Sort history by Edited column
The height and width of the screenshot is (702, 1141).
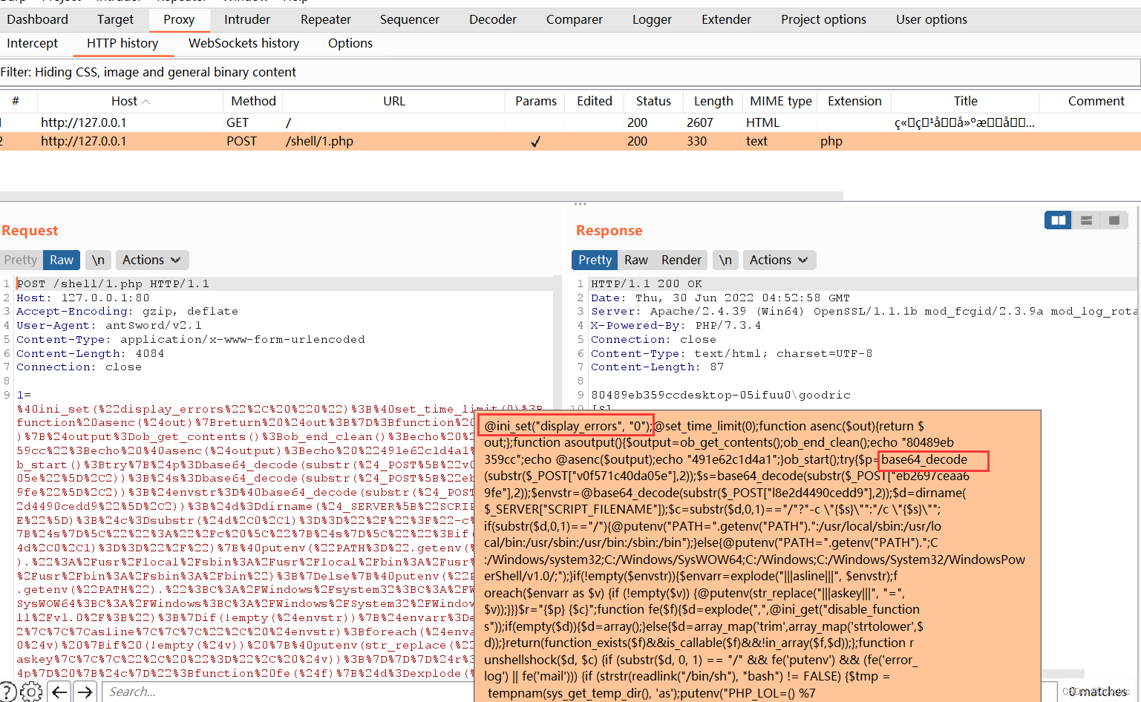(x=595, y=101)
